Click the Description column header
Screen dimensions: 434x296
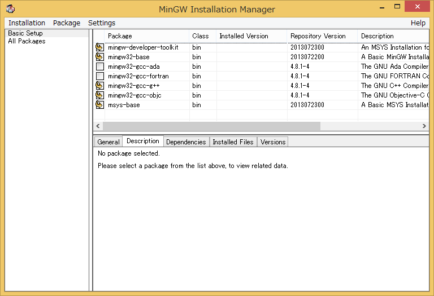(x=393, y=36)
